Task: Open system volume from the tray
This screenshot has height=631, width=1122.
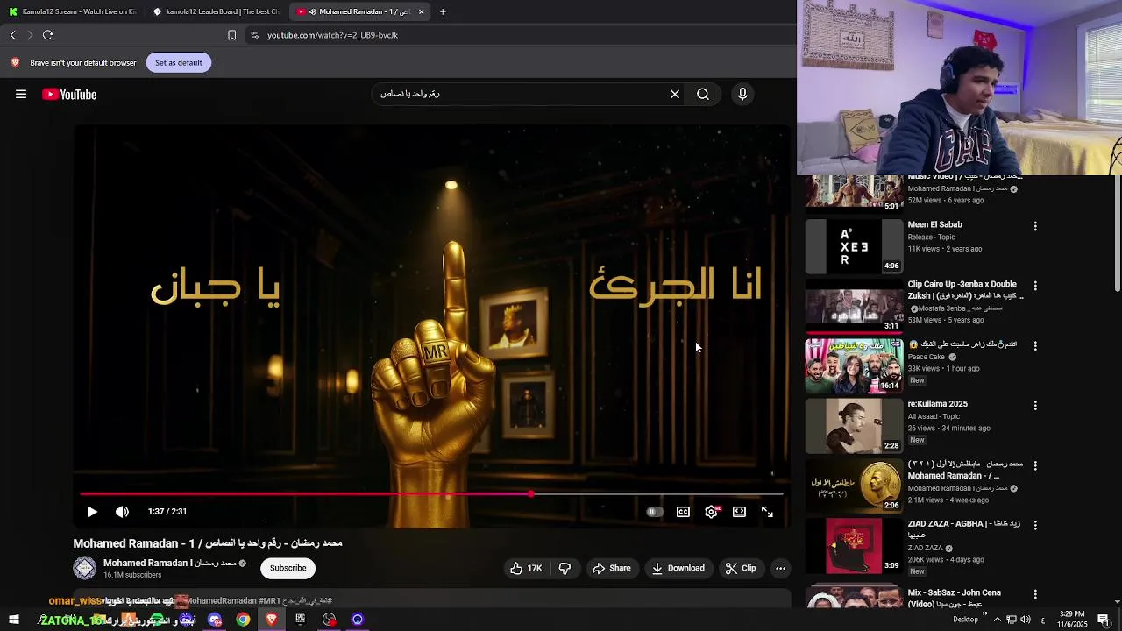Action: click(1026, 620)
